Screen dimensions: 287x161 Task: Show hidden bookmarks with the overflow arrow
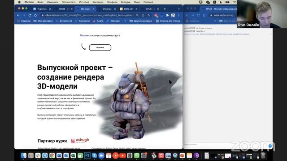click(125, 21)
